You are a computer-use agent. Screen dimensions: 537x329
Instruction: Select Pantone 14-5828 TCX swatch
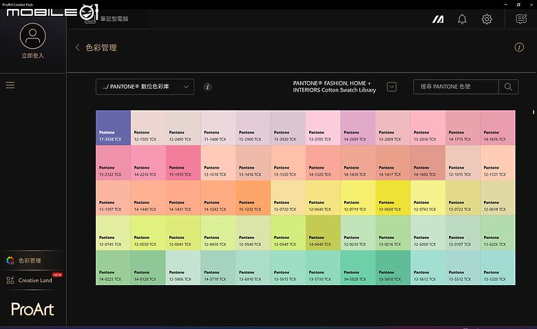358,267
